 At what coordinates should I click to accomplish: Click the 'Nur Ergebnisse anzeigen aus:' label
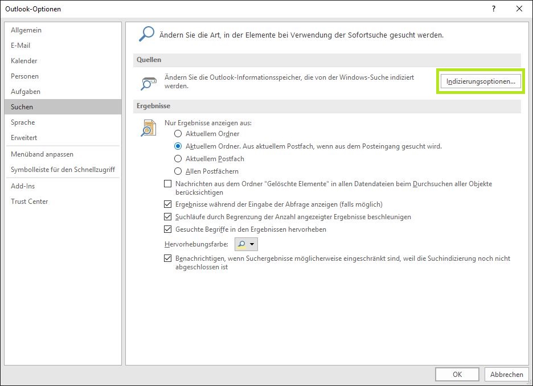click(208, 122)
